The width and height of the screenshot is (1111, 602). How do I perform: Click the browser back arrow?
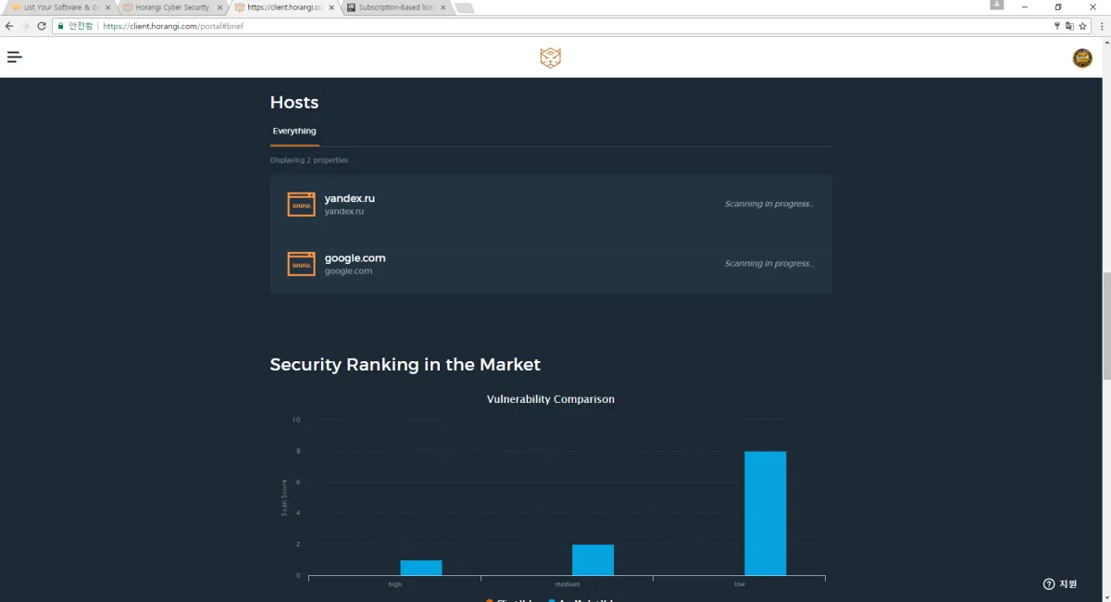(9, 26)
